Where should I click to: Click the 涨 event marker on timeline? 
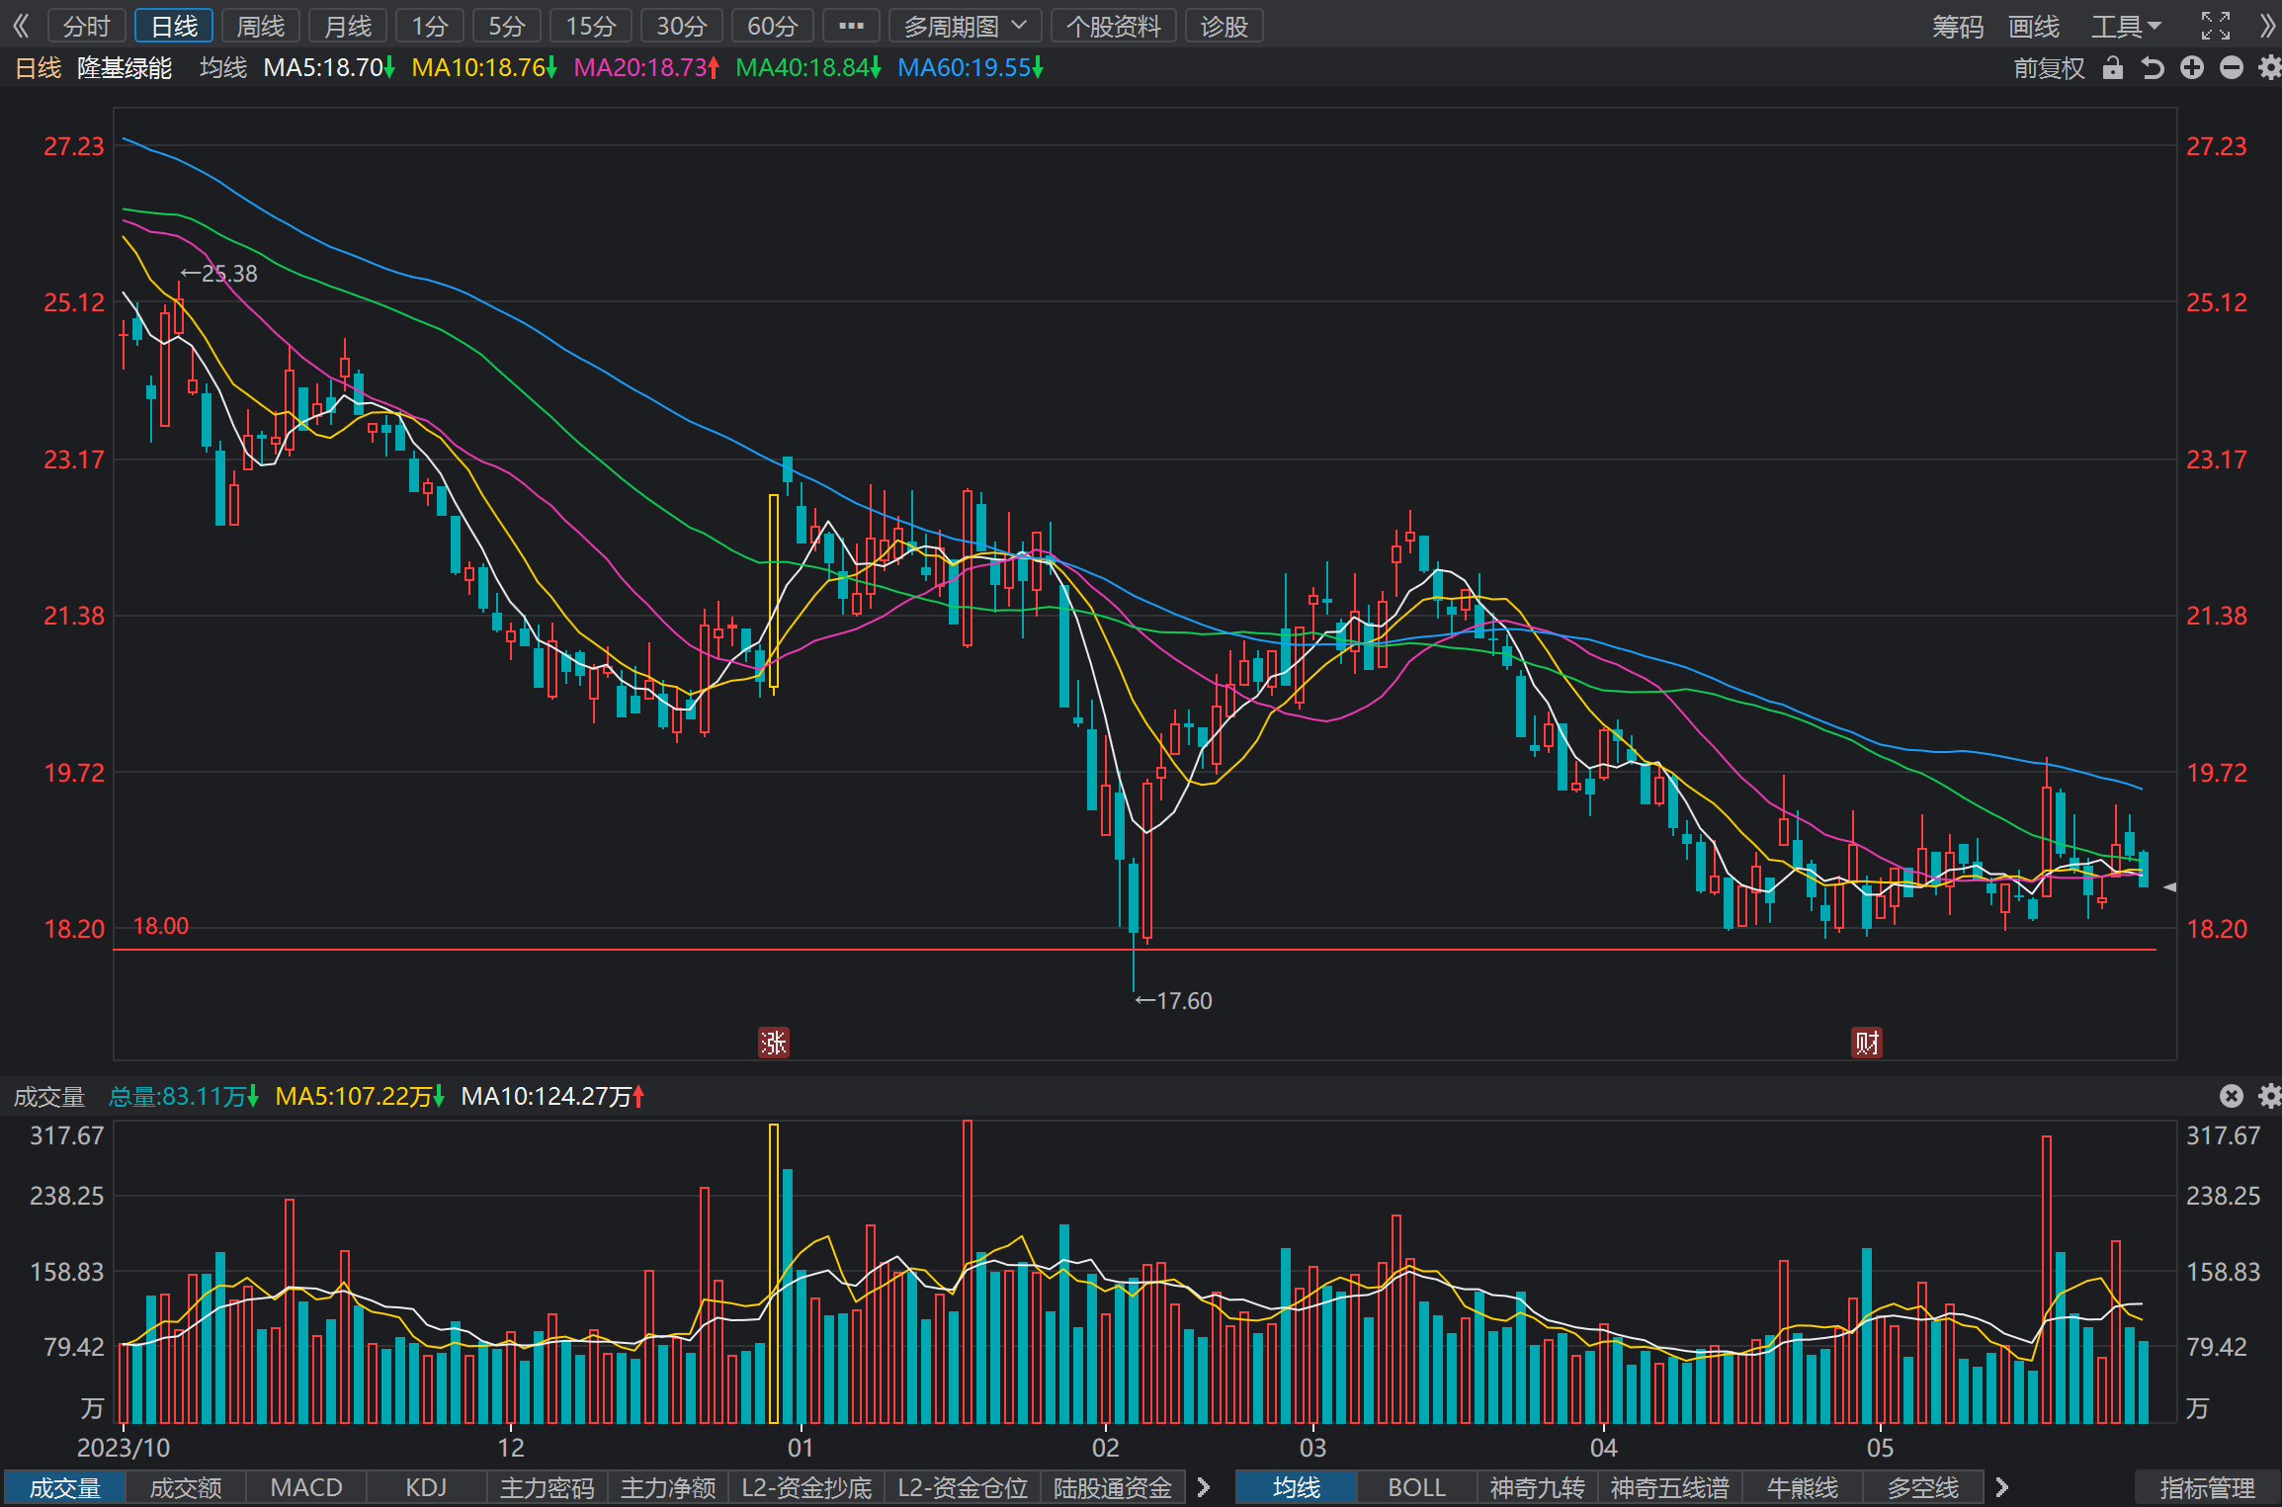pyautogui.click(x=773, y=1043)
